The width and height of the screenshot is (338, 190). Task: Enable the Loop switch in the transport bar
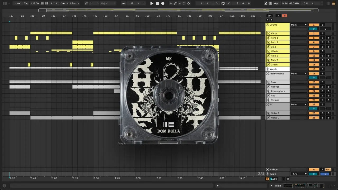(223, 3)
